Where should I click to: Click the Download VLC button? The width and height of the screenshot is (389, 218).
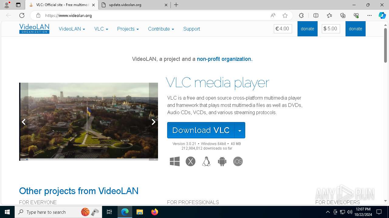(201, 130)
